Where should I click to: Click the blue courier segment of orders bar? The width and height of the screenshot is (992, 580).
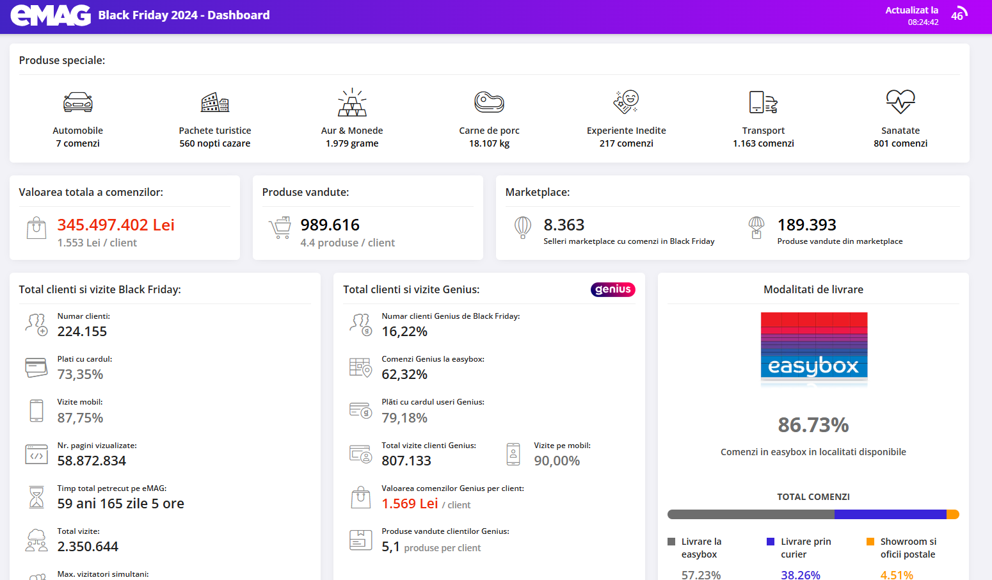[x=890, y=515]
